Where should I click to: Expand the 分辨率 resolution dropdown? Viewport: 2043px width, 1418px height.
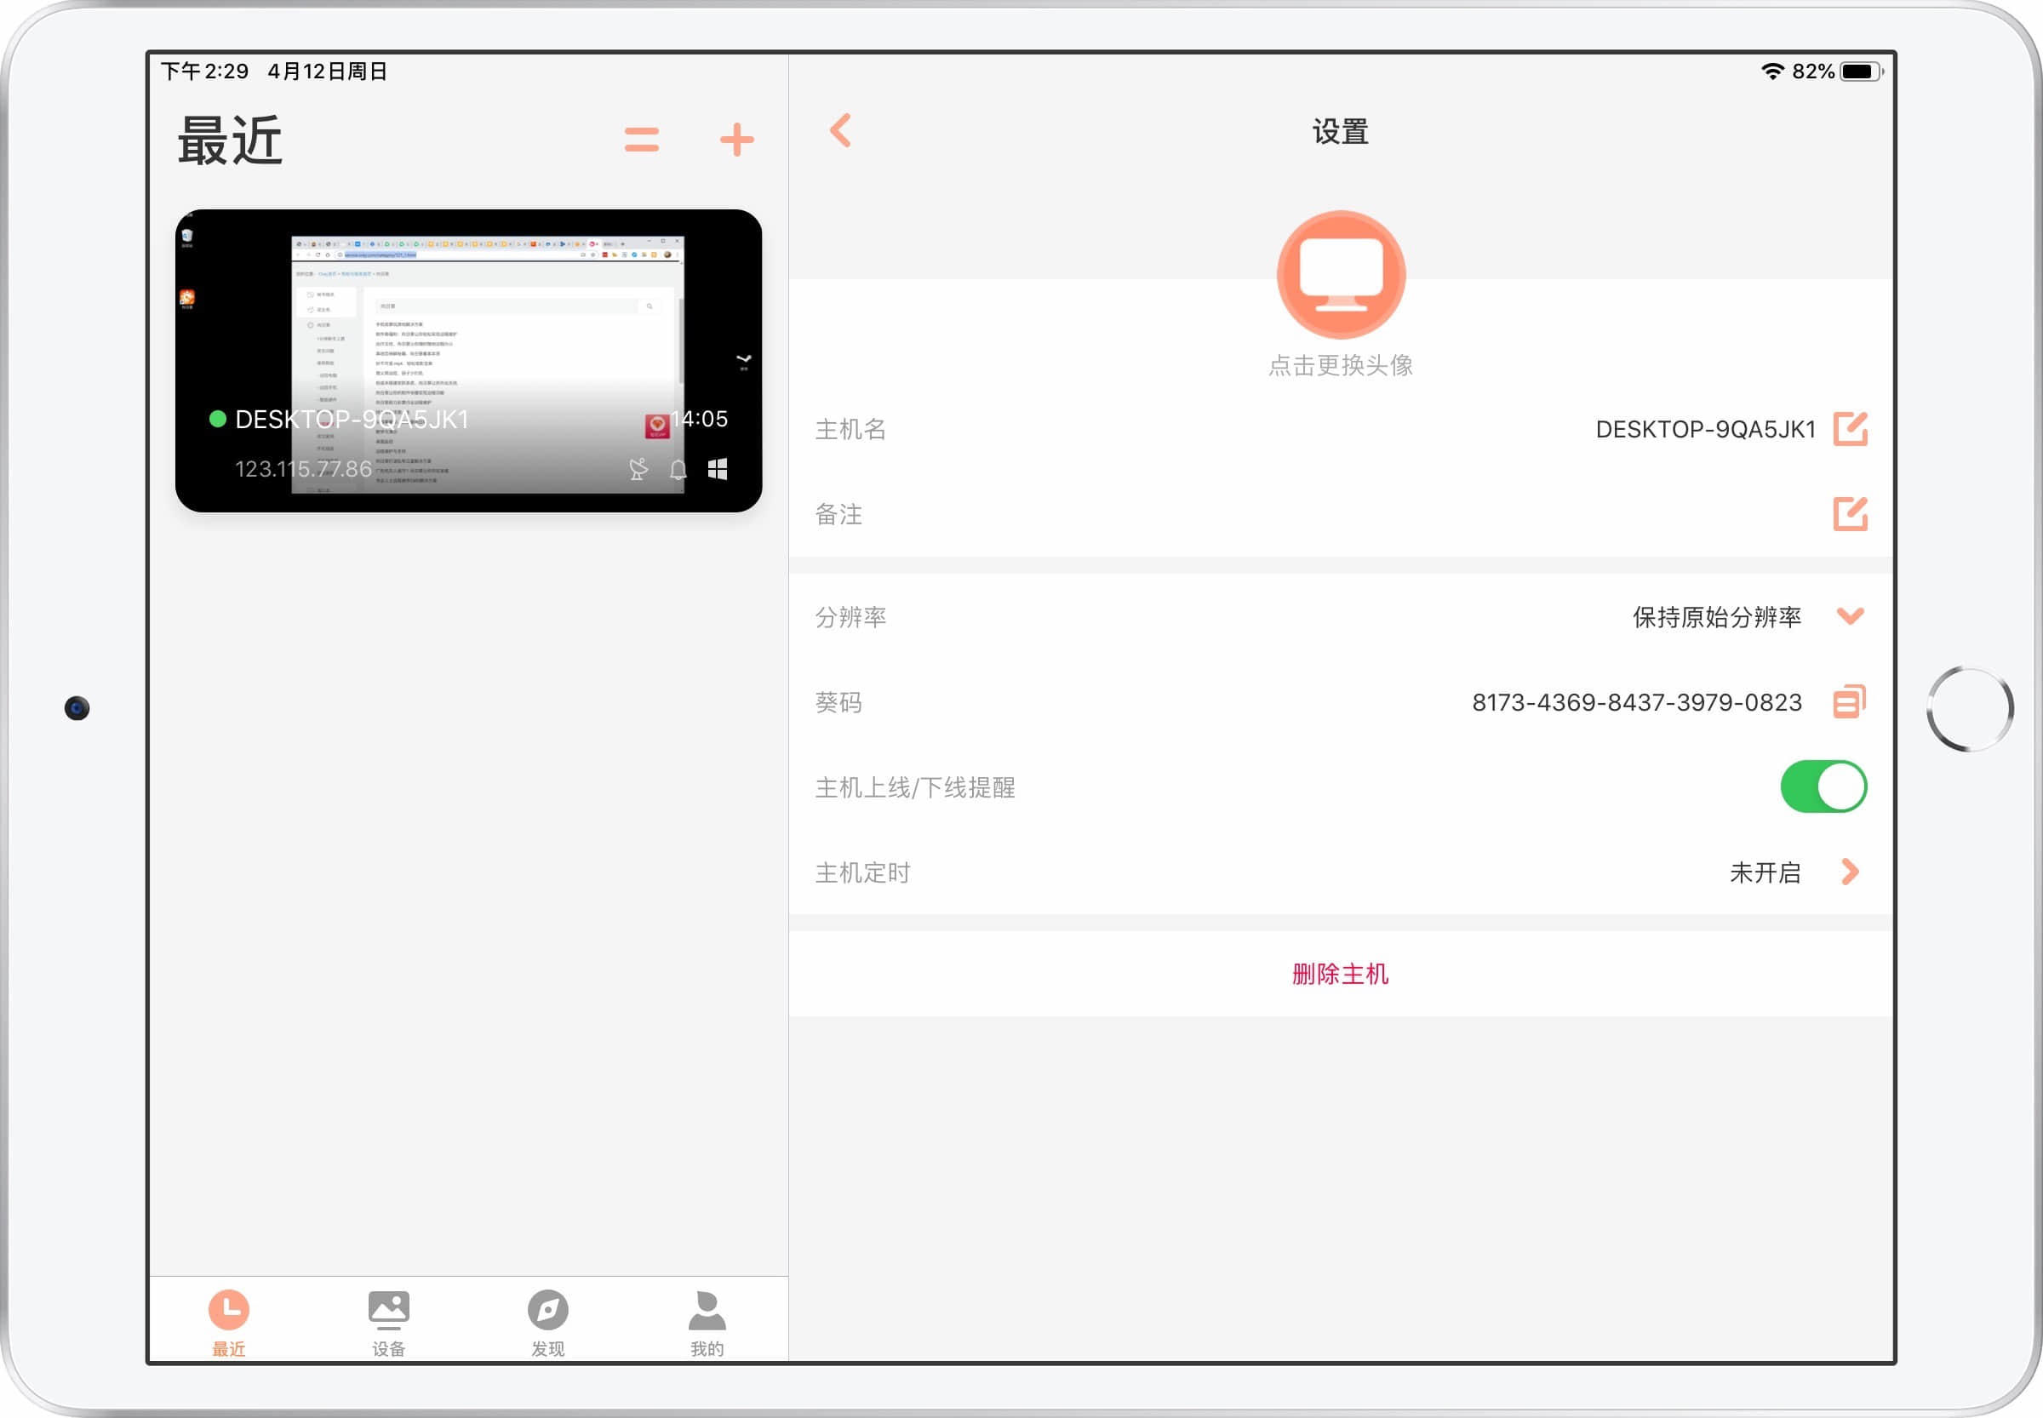(1850, 615)
